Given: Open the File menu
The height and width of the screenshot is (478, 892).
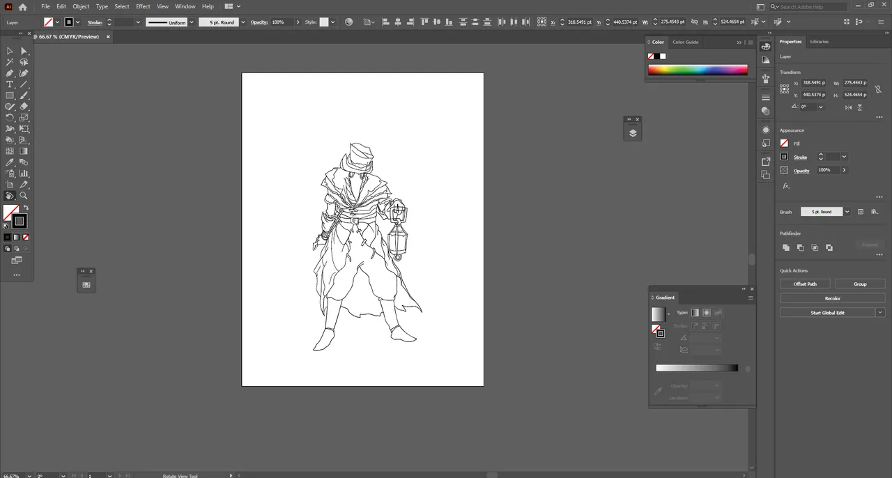Looking at the screenshot, I should pyautogui.click(x=45, y=7).
